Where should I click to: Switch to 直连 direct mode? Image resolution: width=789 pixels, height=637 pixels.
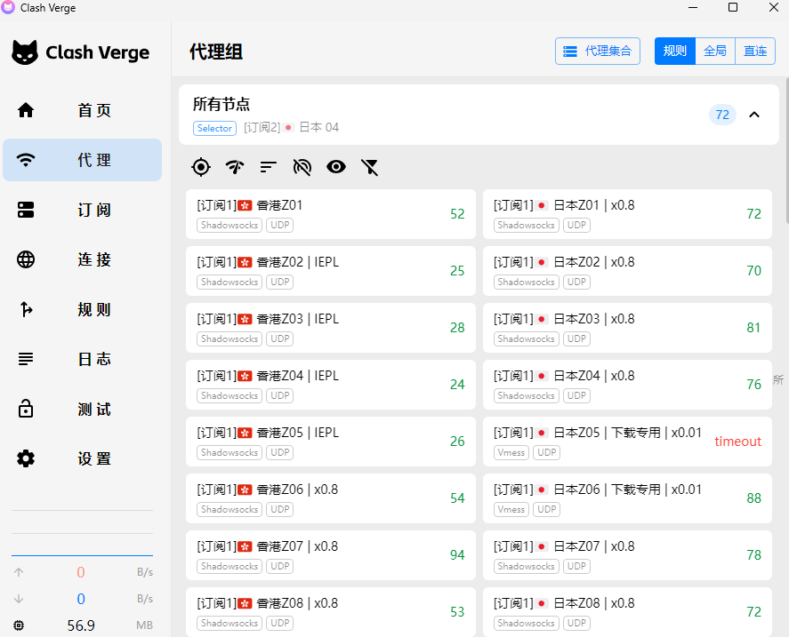[755, 52]
